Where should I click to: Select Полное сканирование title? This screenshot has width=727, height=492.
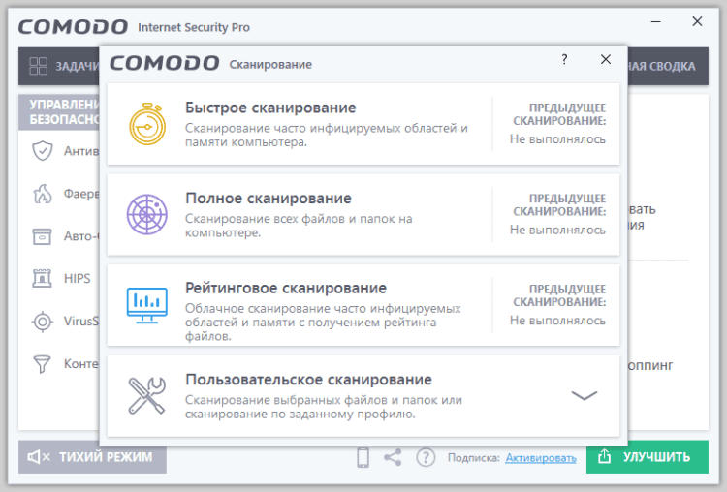(x=269, y=199)
